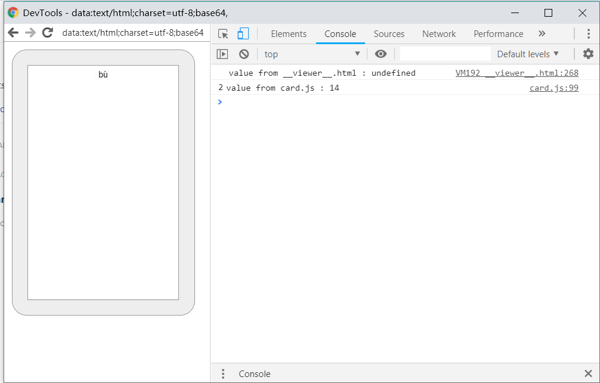Switch to the Console tab
600x383 pixels.
(340, 34)
